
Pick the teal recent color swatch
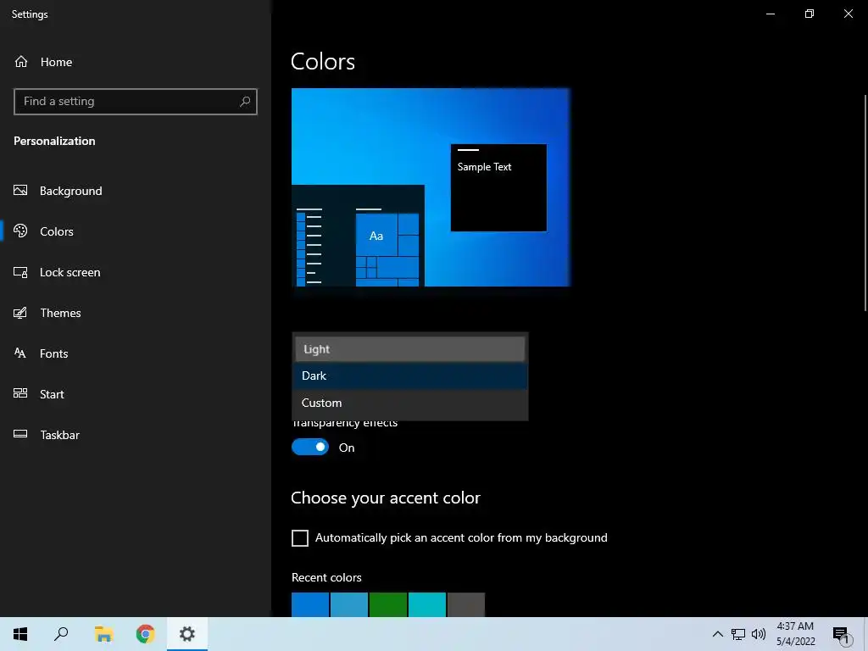coord(427,604)
